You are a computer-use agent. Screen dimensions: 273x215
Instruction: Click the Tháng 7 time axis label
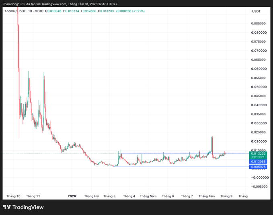[187, 196]
